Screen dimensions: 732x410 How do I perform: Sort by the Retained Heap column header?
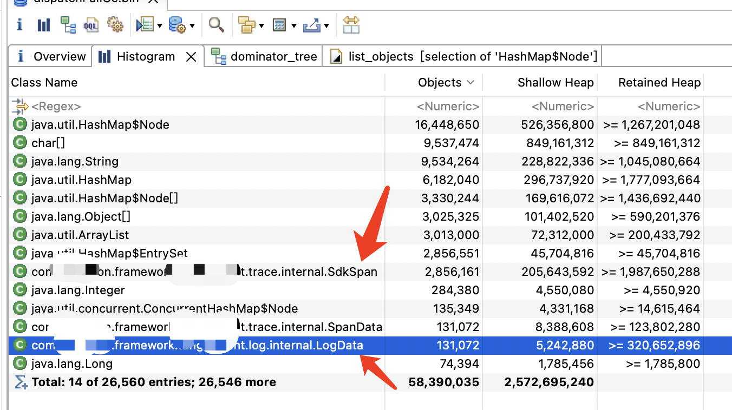pos(659,82)
